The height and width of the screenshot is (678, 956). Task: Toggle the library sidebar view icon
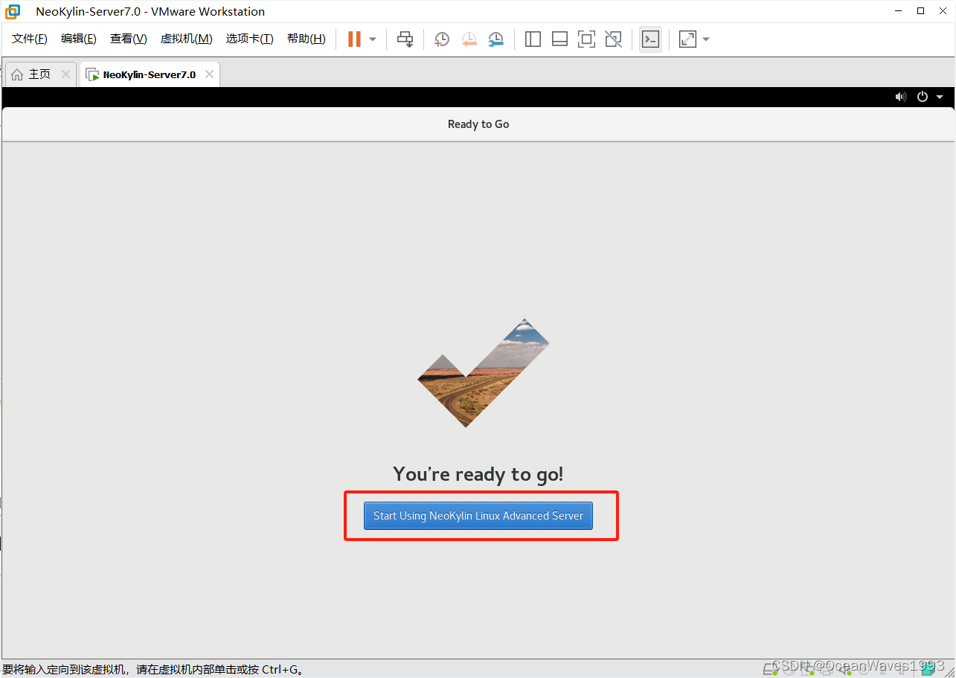pos(533,39)
